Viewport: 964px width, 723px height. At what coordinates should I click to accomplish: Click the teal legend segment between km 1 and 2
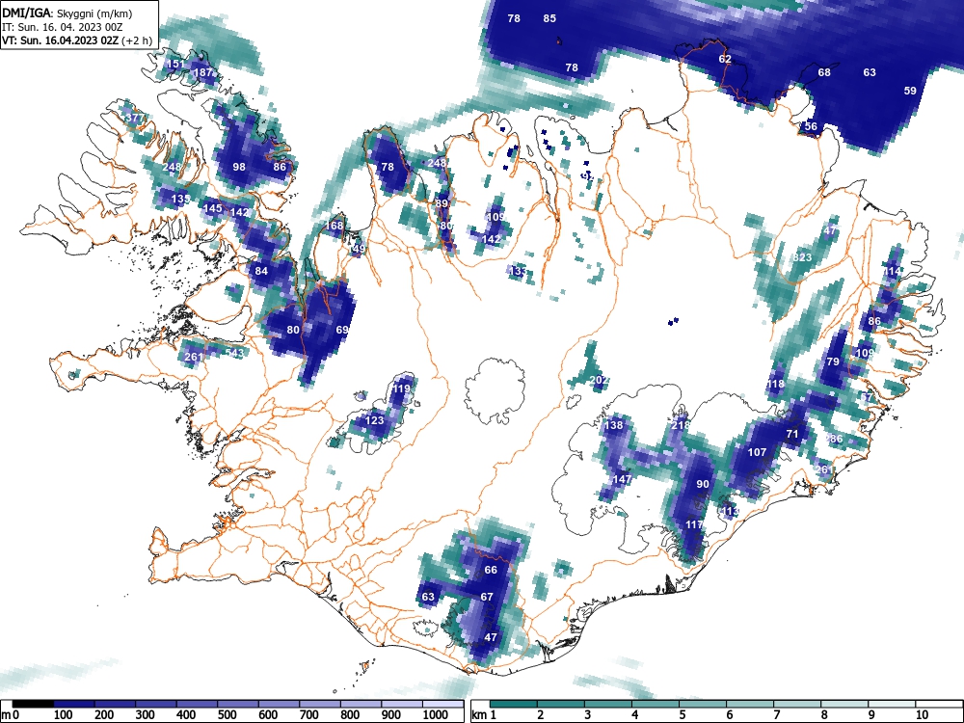point(514,704)
